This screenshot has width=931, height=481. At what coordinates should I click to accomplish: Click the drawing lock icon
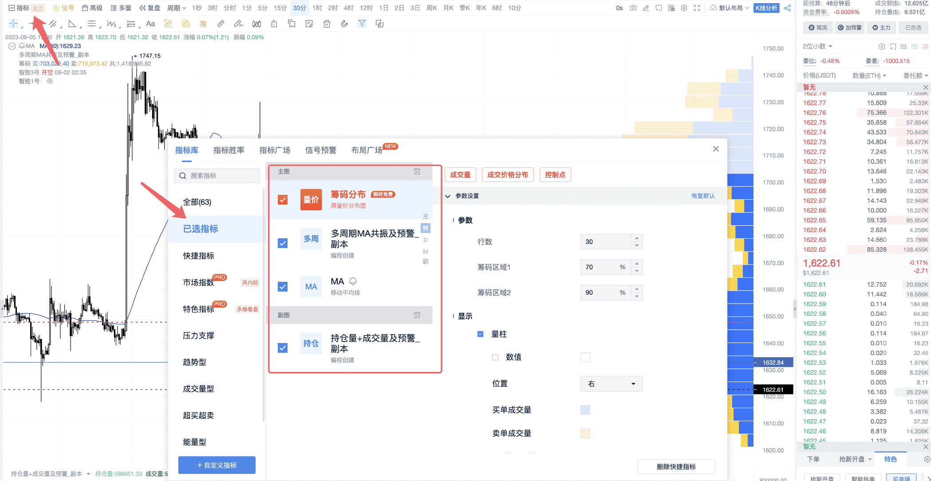274,24
